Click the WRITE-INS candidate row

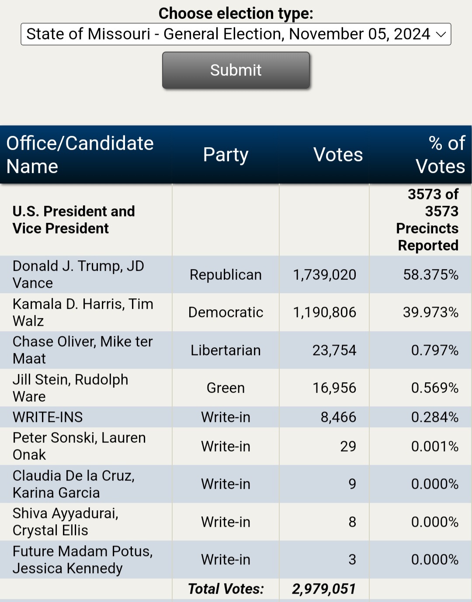coord(236,417)
